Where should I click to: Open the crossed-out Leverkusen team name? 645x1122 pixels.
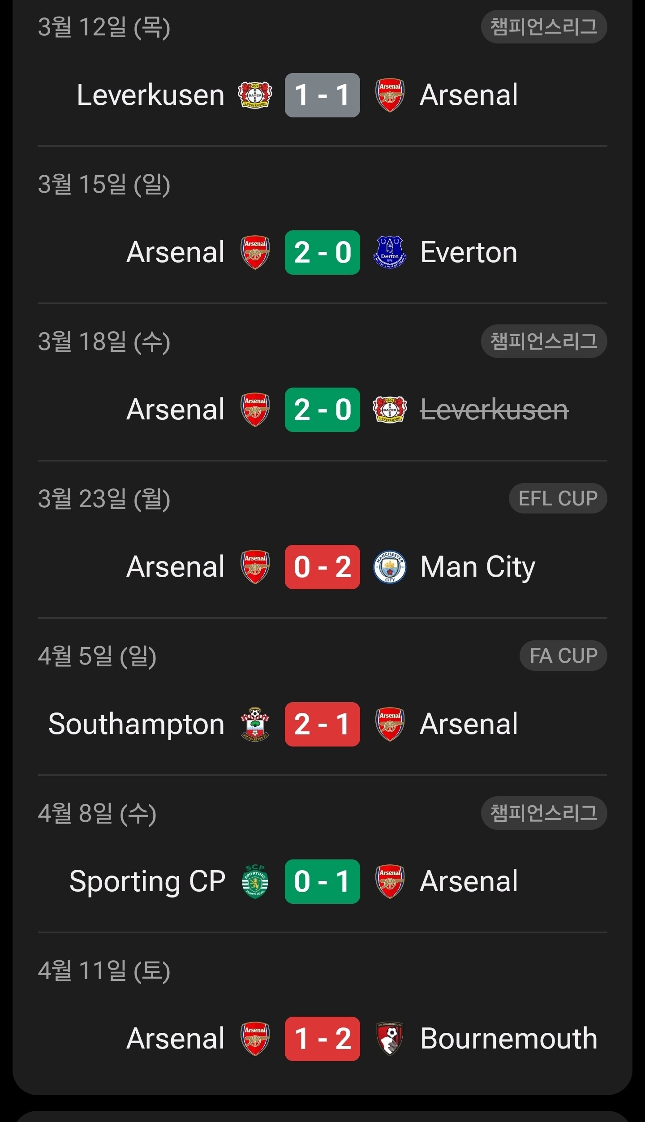click(494, 410)
